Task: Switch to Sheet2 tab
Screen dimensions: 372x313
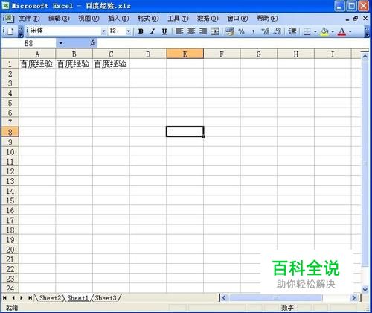Action: tap(50, 298)
